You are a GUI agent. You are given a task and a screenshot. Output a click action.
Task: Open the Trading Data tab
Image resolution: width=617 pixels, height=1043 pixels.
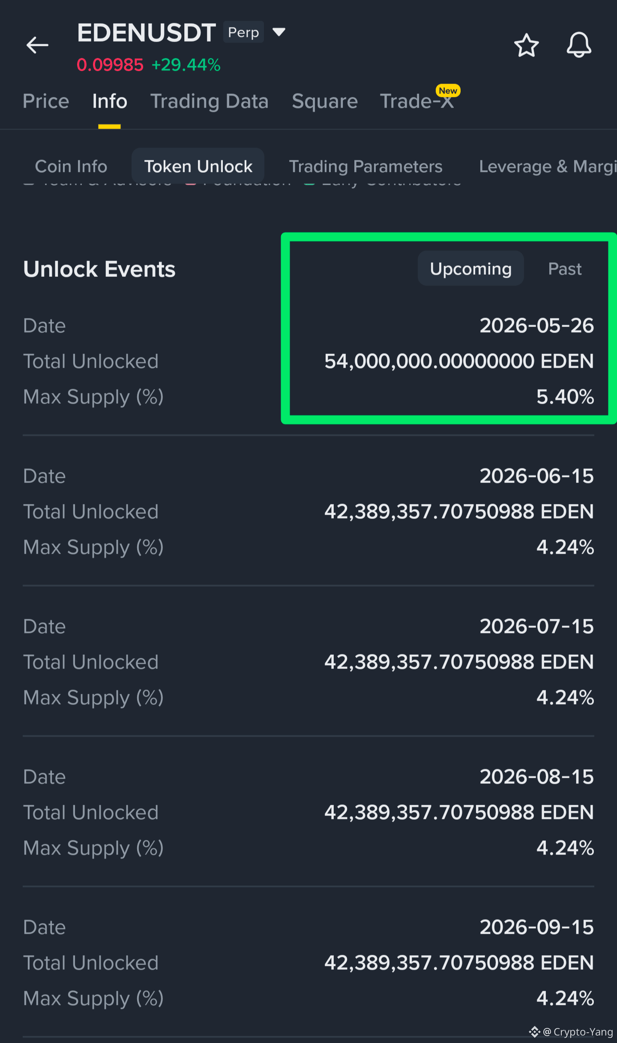[x=210, y=102]
